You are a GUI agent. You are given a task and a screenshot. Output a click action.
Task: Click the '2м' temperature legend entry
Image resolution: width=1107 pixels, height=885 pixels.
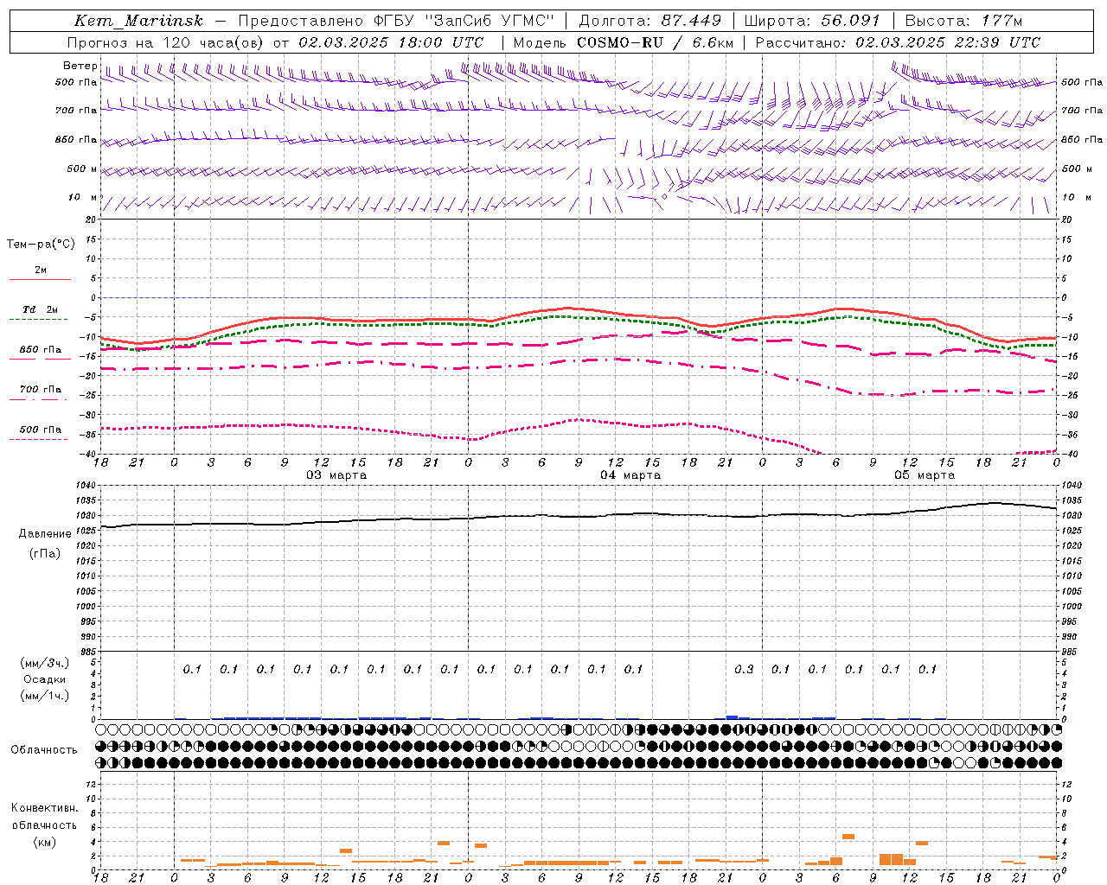[40, 271]
